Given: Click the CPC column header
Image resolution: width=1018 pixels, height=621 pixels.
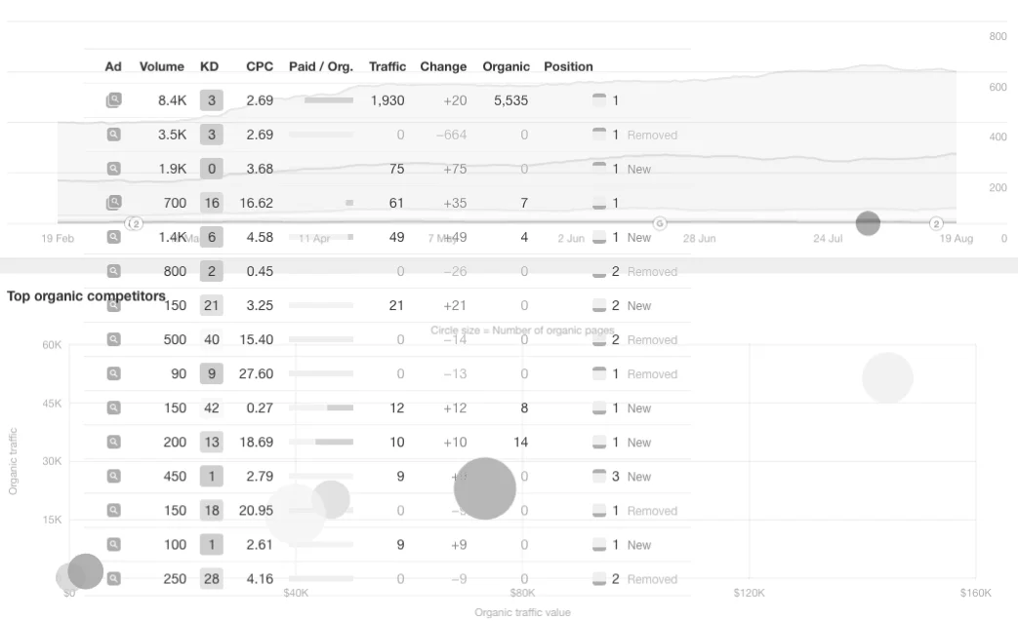Looking at the screenshot, I should pyautogui.click(x=259, y=66).
